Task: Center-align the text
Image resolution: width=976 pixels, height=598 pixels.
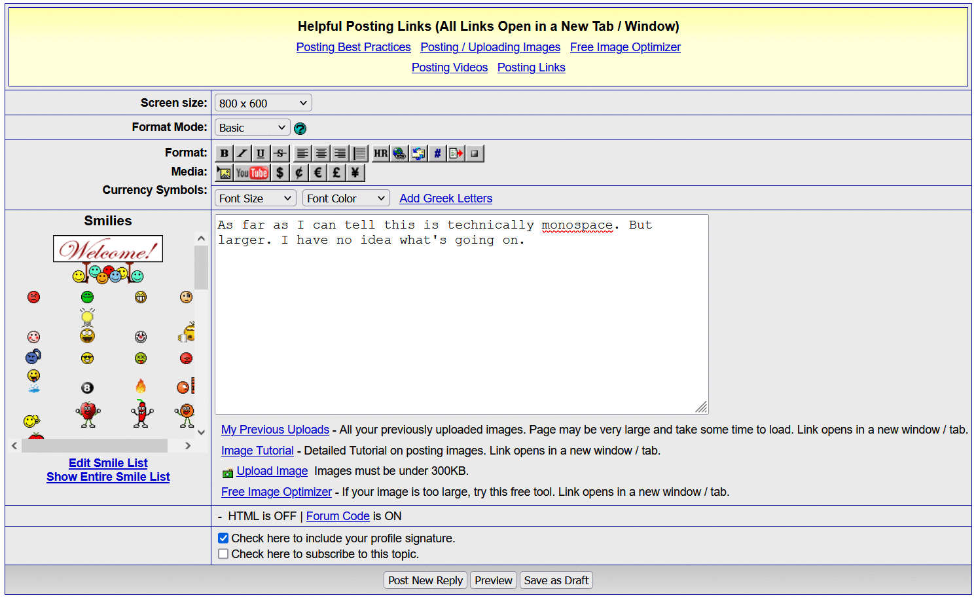Action: [321, 153]
